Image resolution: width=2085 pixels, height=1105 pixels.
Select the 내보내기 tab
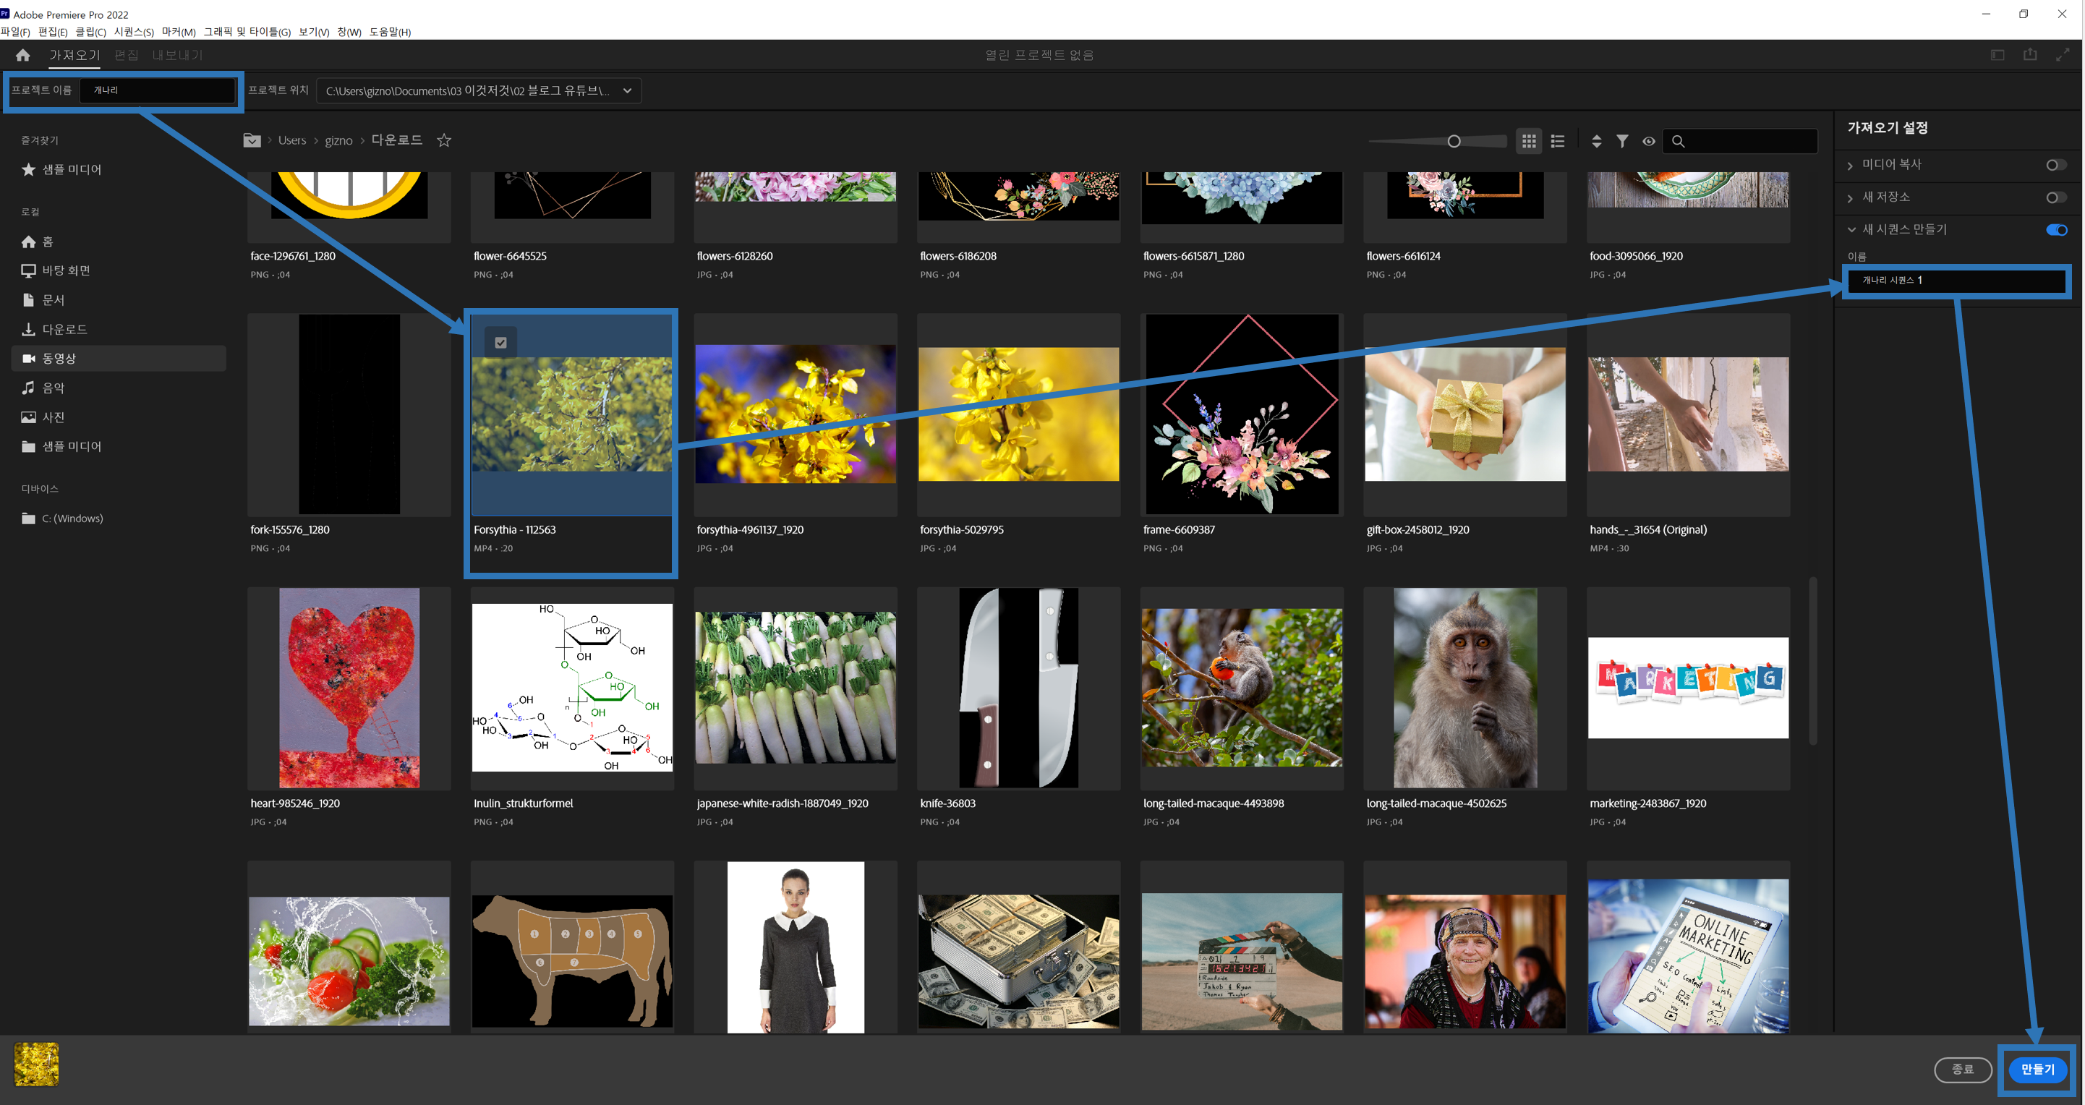coord(177,55)
